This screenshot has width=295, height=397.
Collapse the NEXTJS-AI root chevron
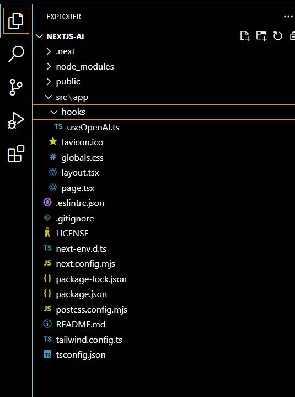tap(40, 36)
